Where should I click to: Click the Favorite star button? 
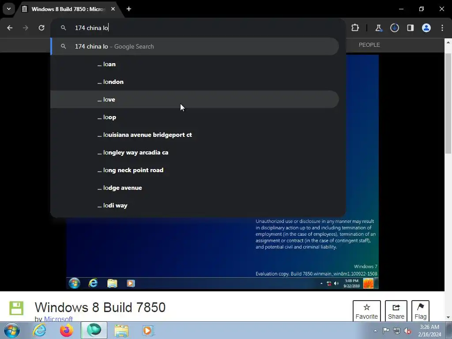coord(367,311)
